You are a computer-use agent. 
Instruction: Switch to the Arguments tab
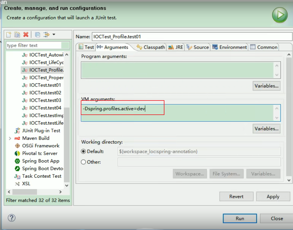click(113, 47)
